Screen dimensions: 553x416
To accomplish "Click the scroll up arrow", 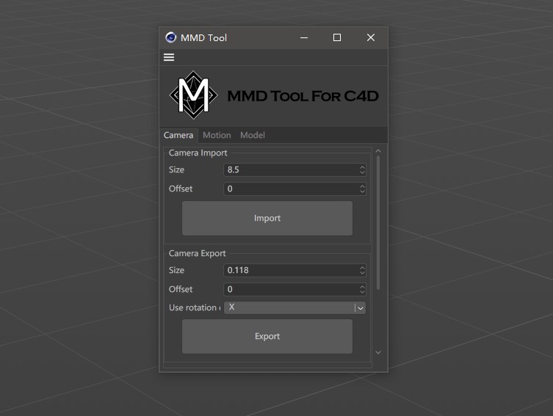I will 378,151.
